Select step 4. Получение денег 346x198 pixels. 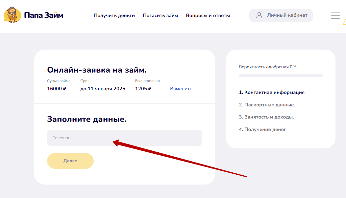click(262, 129)
